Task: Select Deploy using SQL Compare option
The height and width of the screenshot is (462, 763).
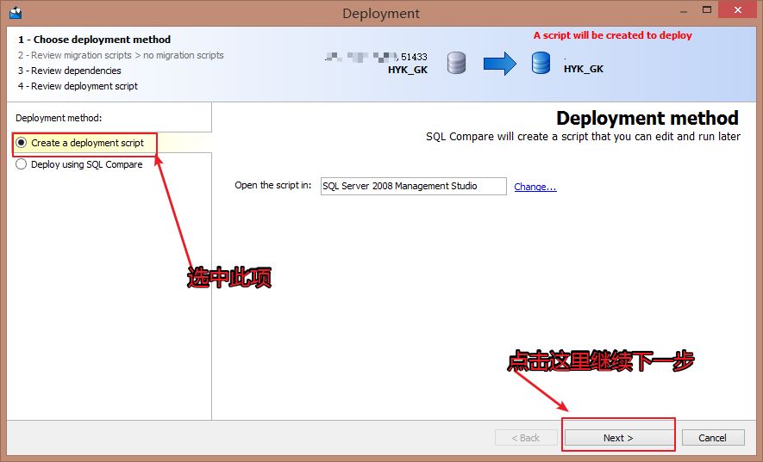Action: (79, 164)
